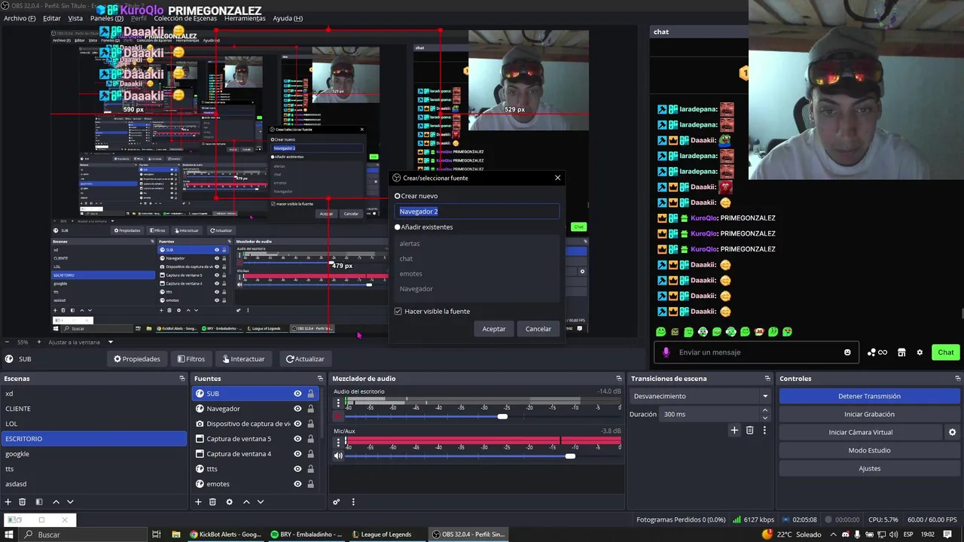Click source name field Navegador 2
The height and width of the screenshot is (542, 964).
pyautogui.click(x=477, y=212)
